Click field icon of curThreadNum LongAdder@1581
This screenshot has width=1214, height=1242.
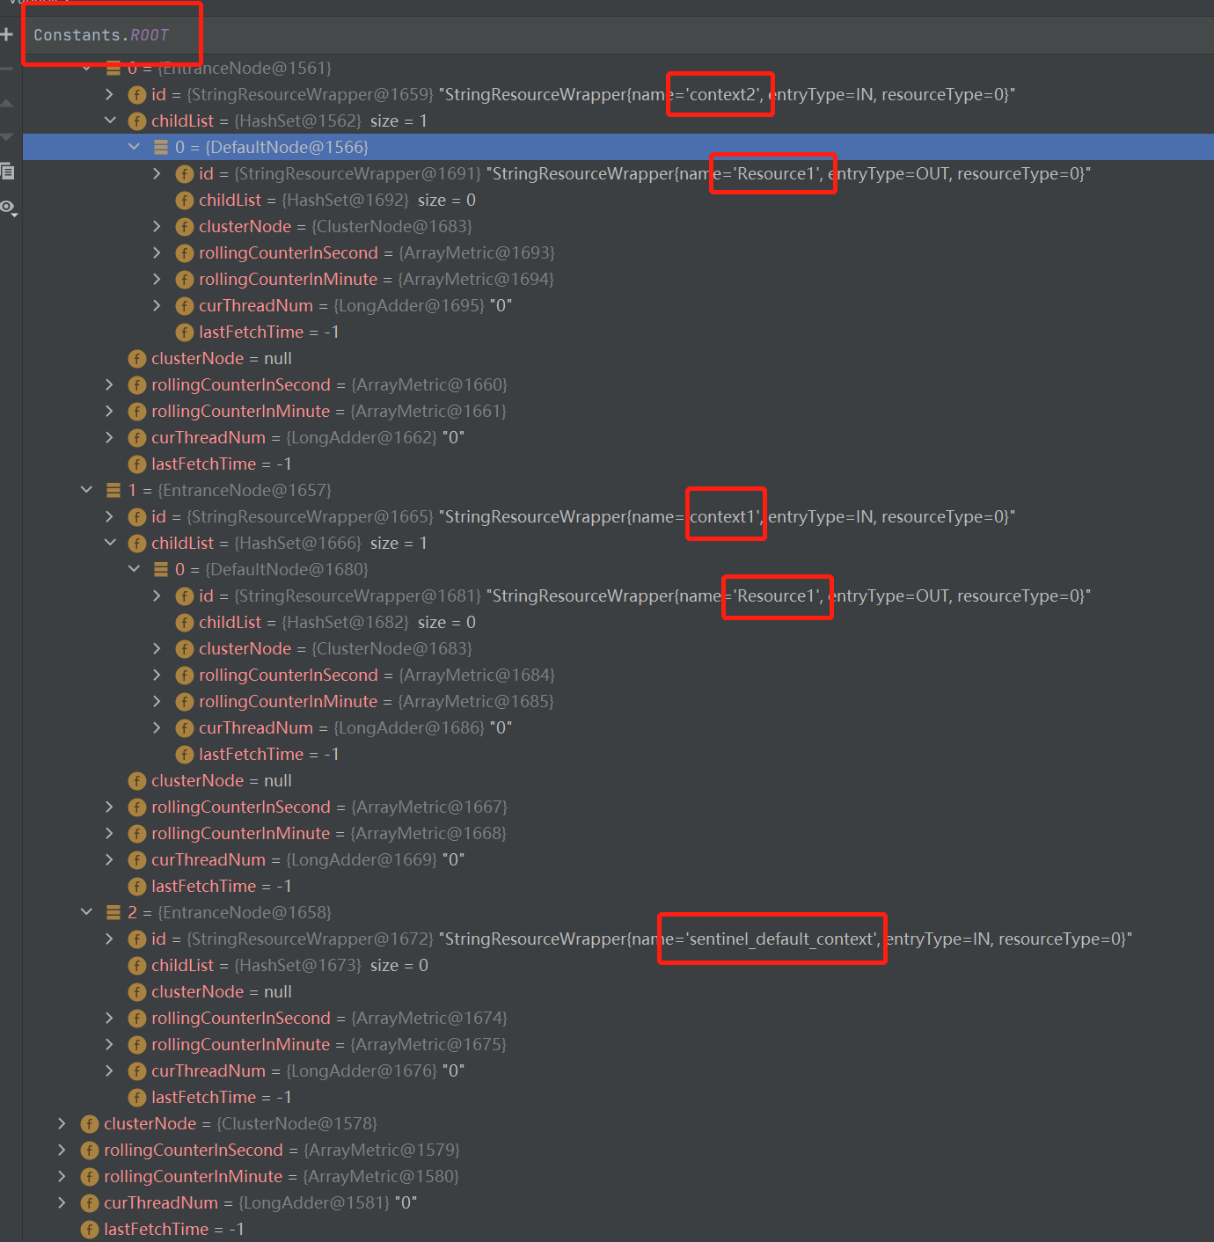[90, 1203]
